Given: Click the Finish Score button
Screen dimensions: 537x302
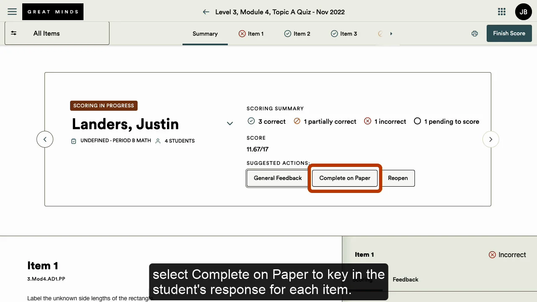Looking at the screenshot, I should 509,33.
